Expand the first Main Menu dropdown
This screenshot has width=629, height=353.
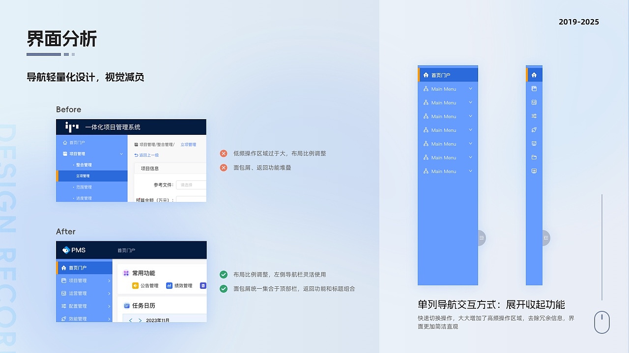470,89
